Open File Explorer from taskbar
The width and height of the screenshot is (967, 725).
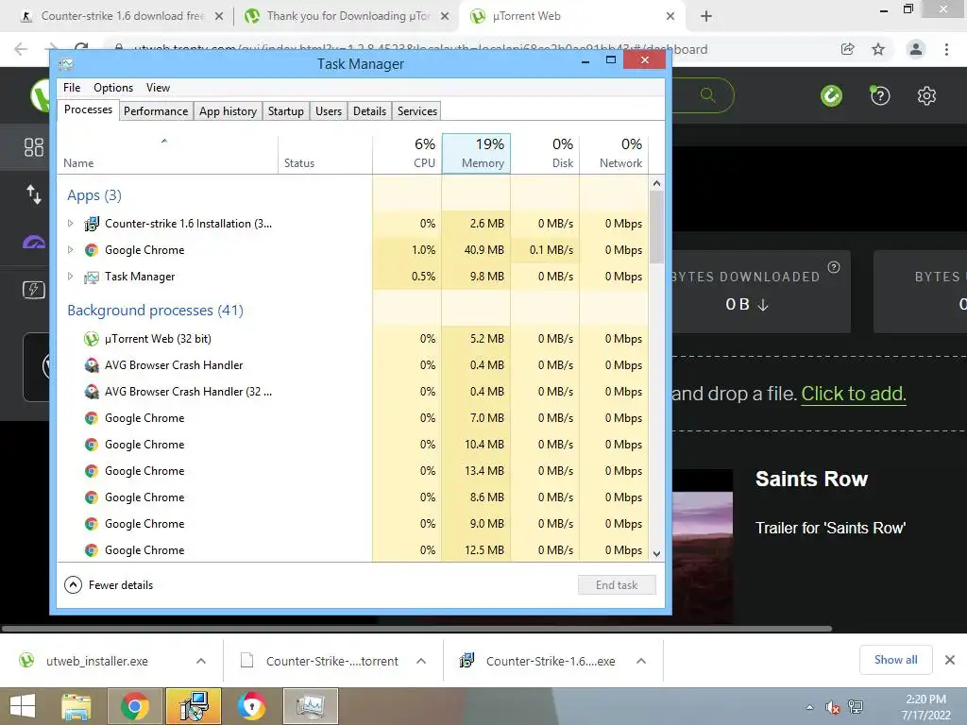[x=76, y=706]
